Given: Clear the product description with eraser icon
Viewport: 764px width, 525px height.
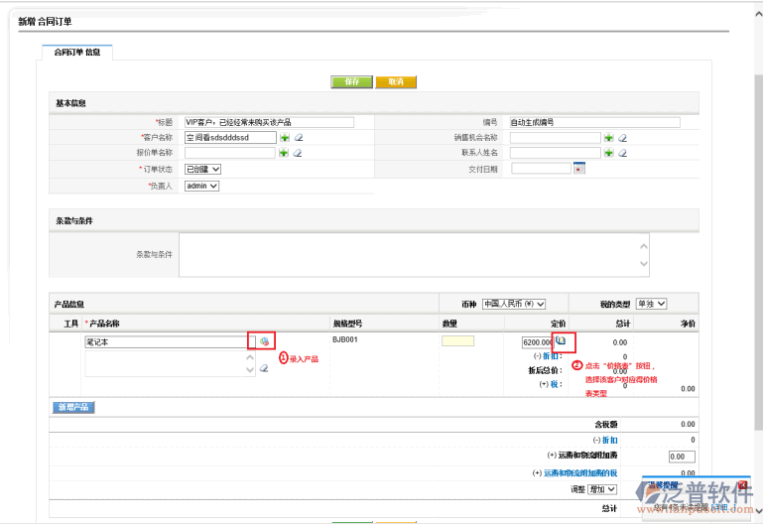Looking at the screenshot, I should point(264,368).
